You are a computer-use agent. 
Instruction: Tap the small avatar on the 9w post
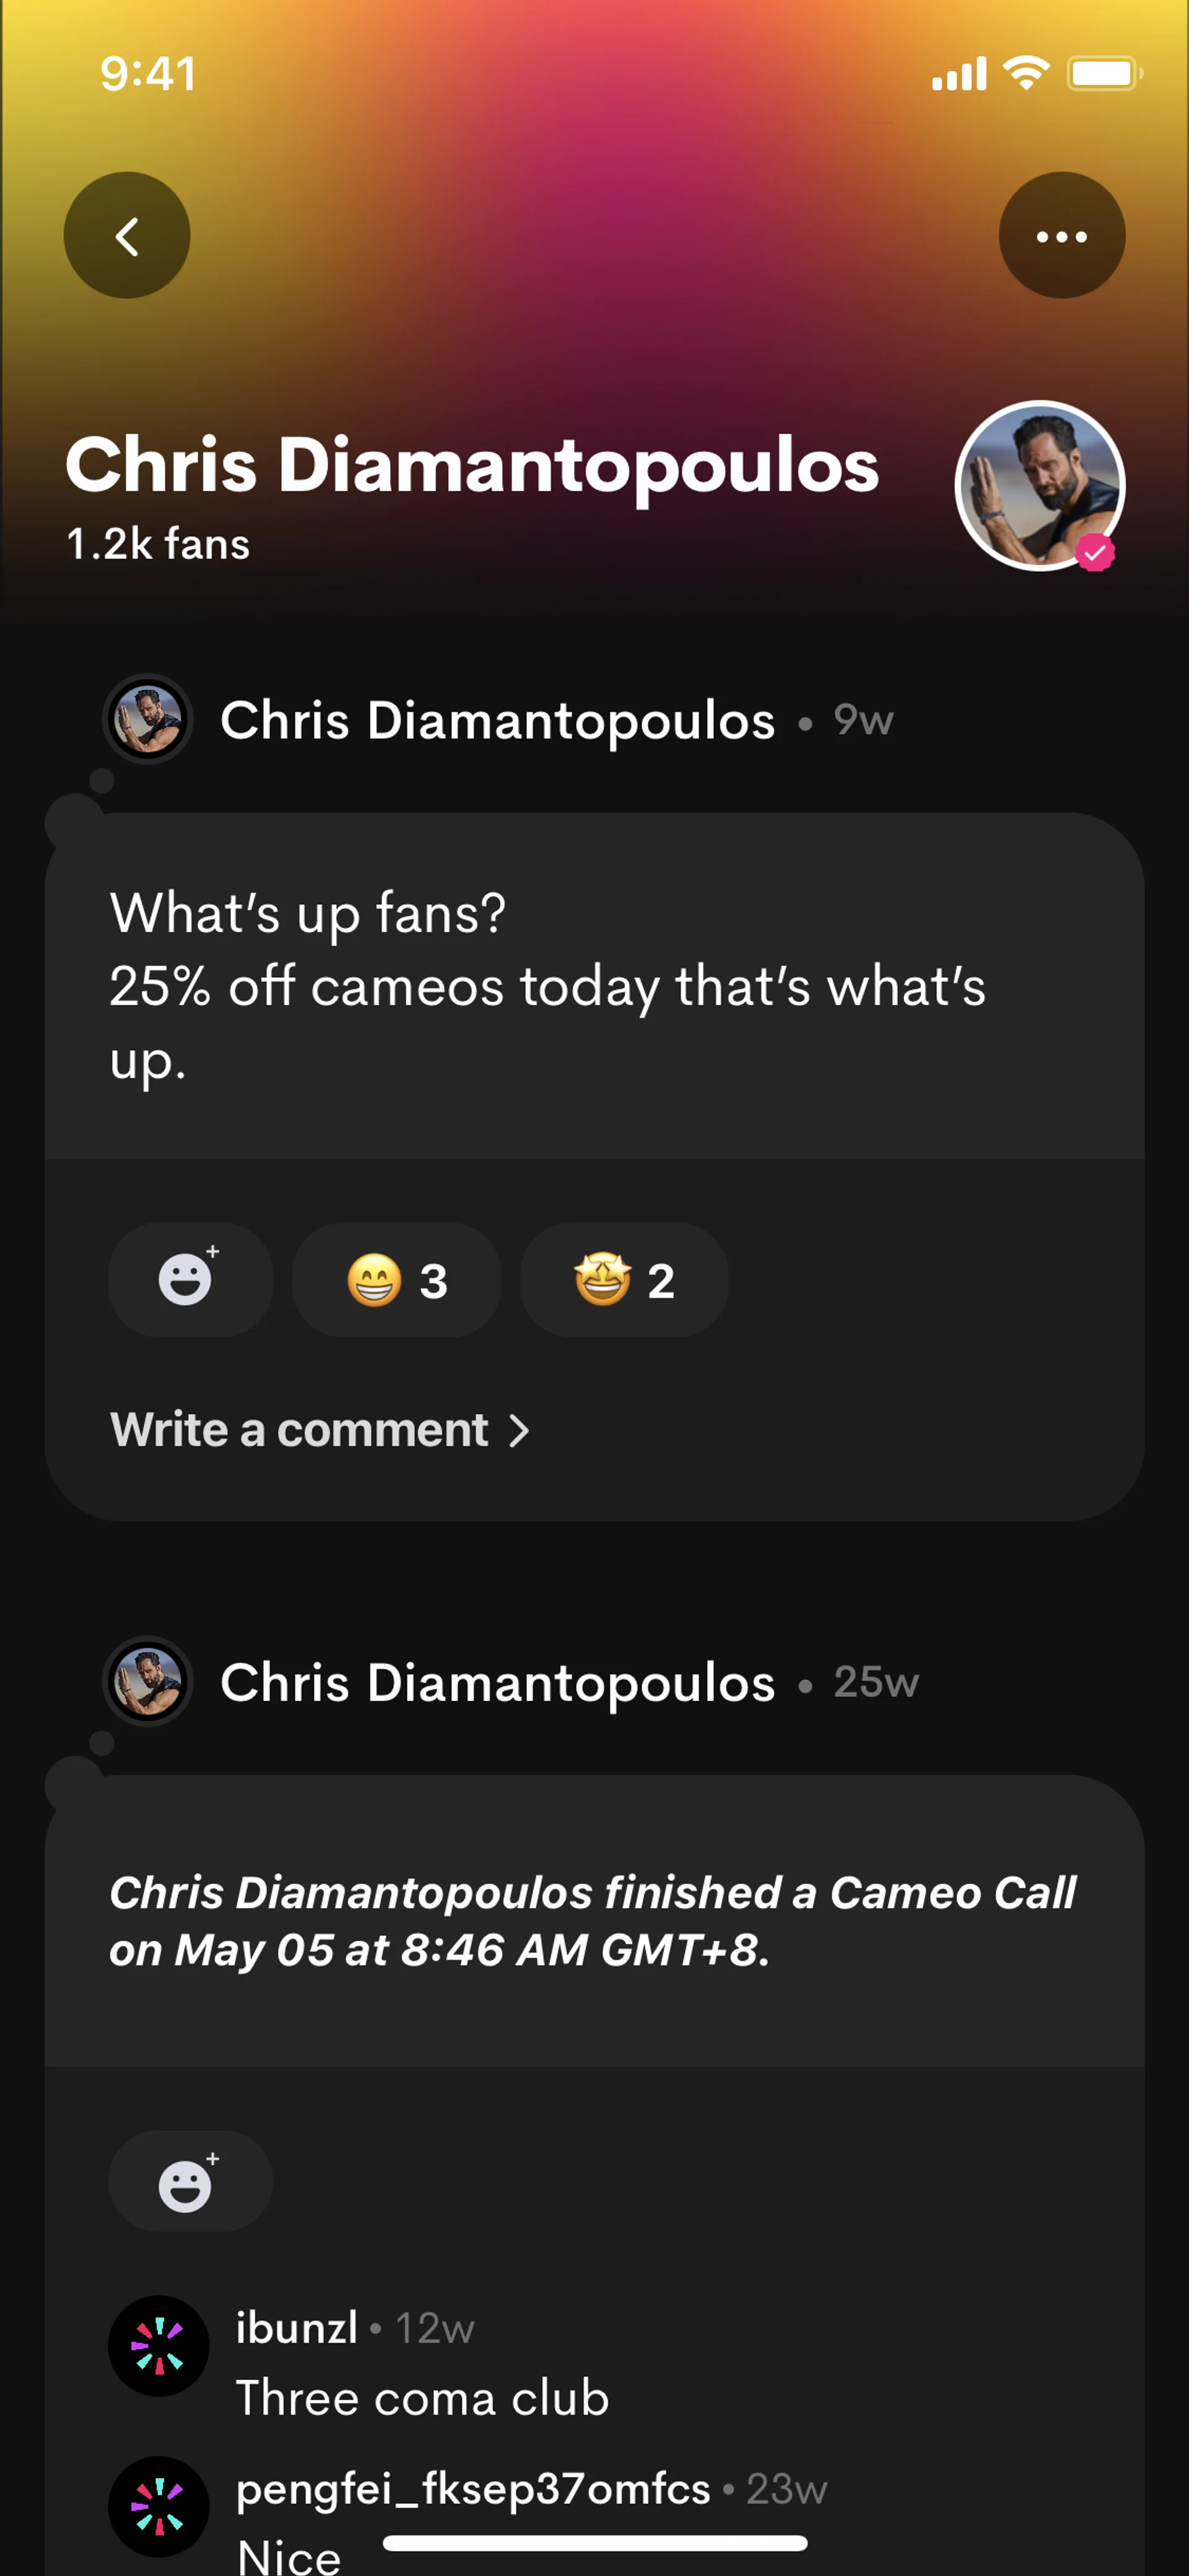click(x=148, y=720)
